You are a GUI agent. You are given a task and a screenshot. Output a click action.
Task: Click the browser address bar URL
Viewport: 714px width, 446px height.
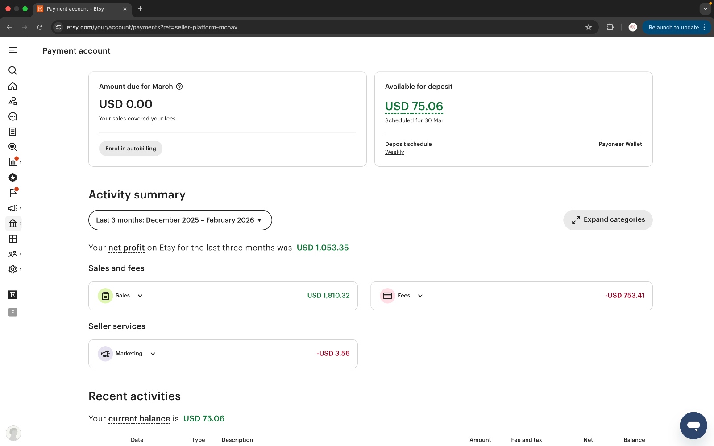152,27
